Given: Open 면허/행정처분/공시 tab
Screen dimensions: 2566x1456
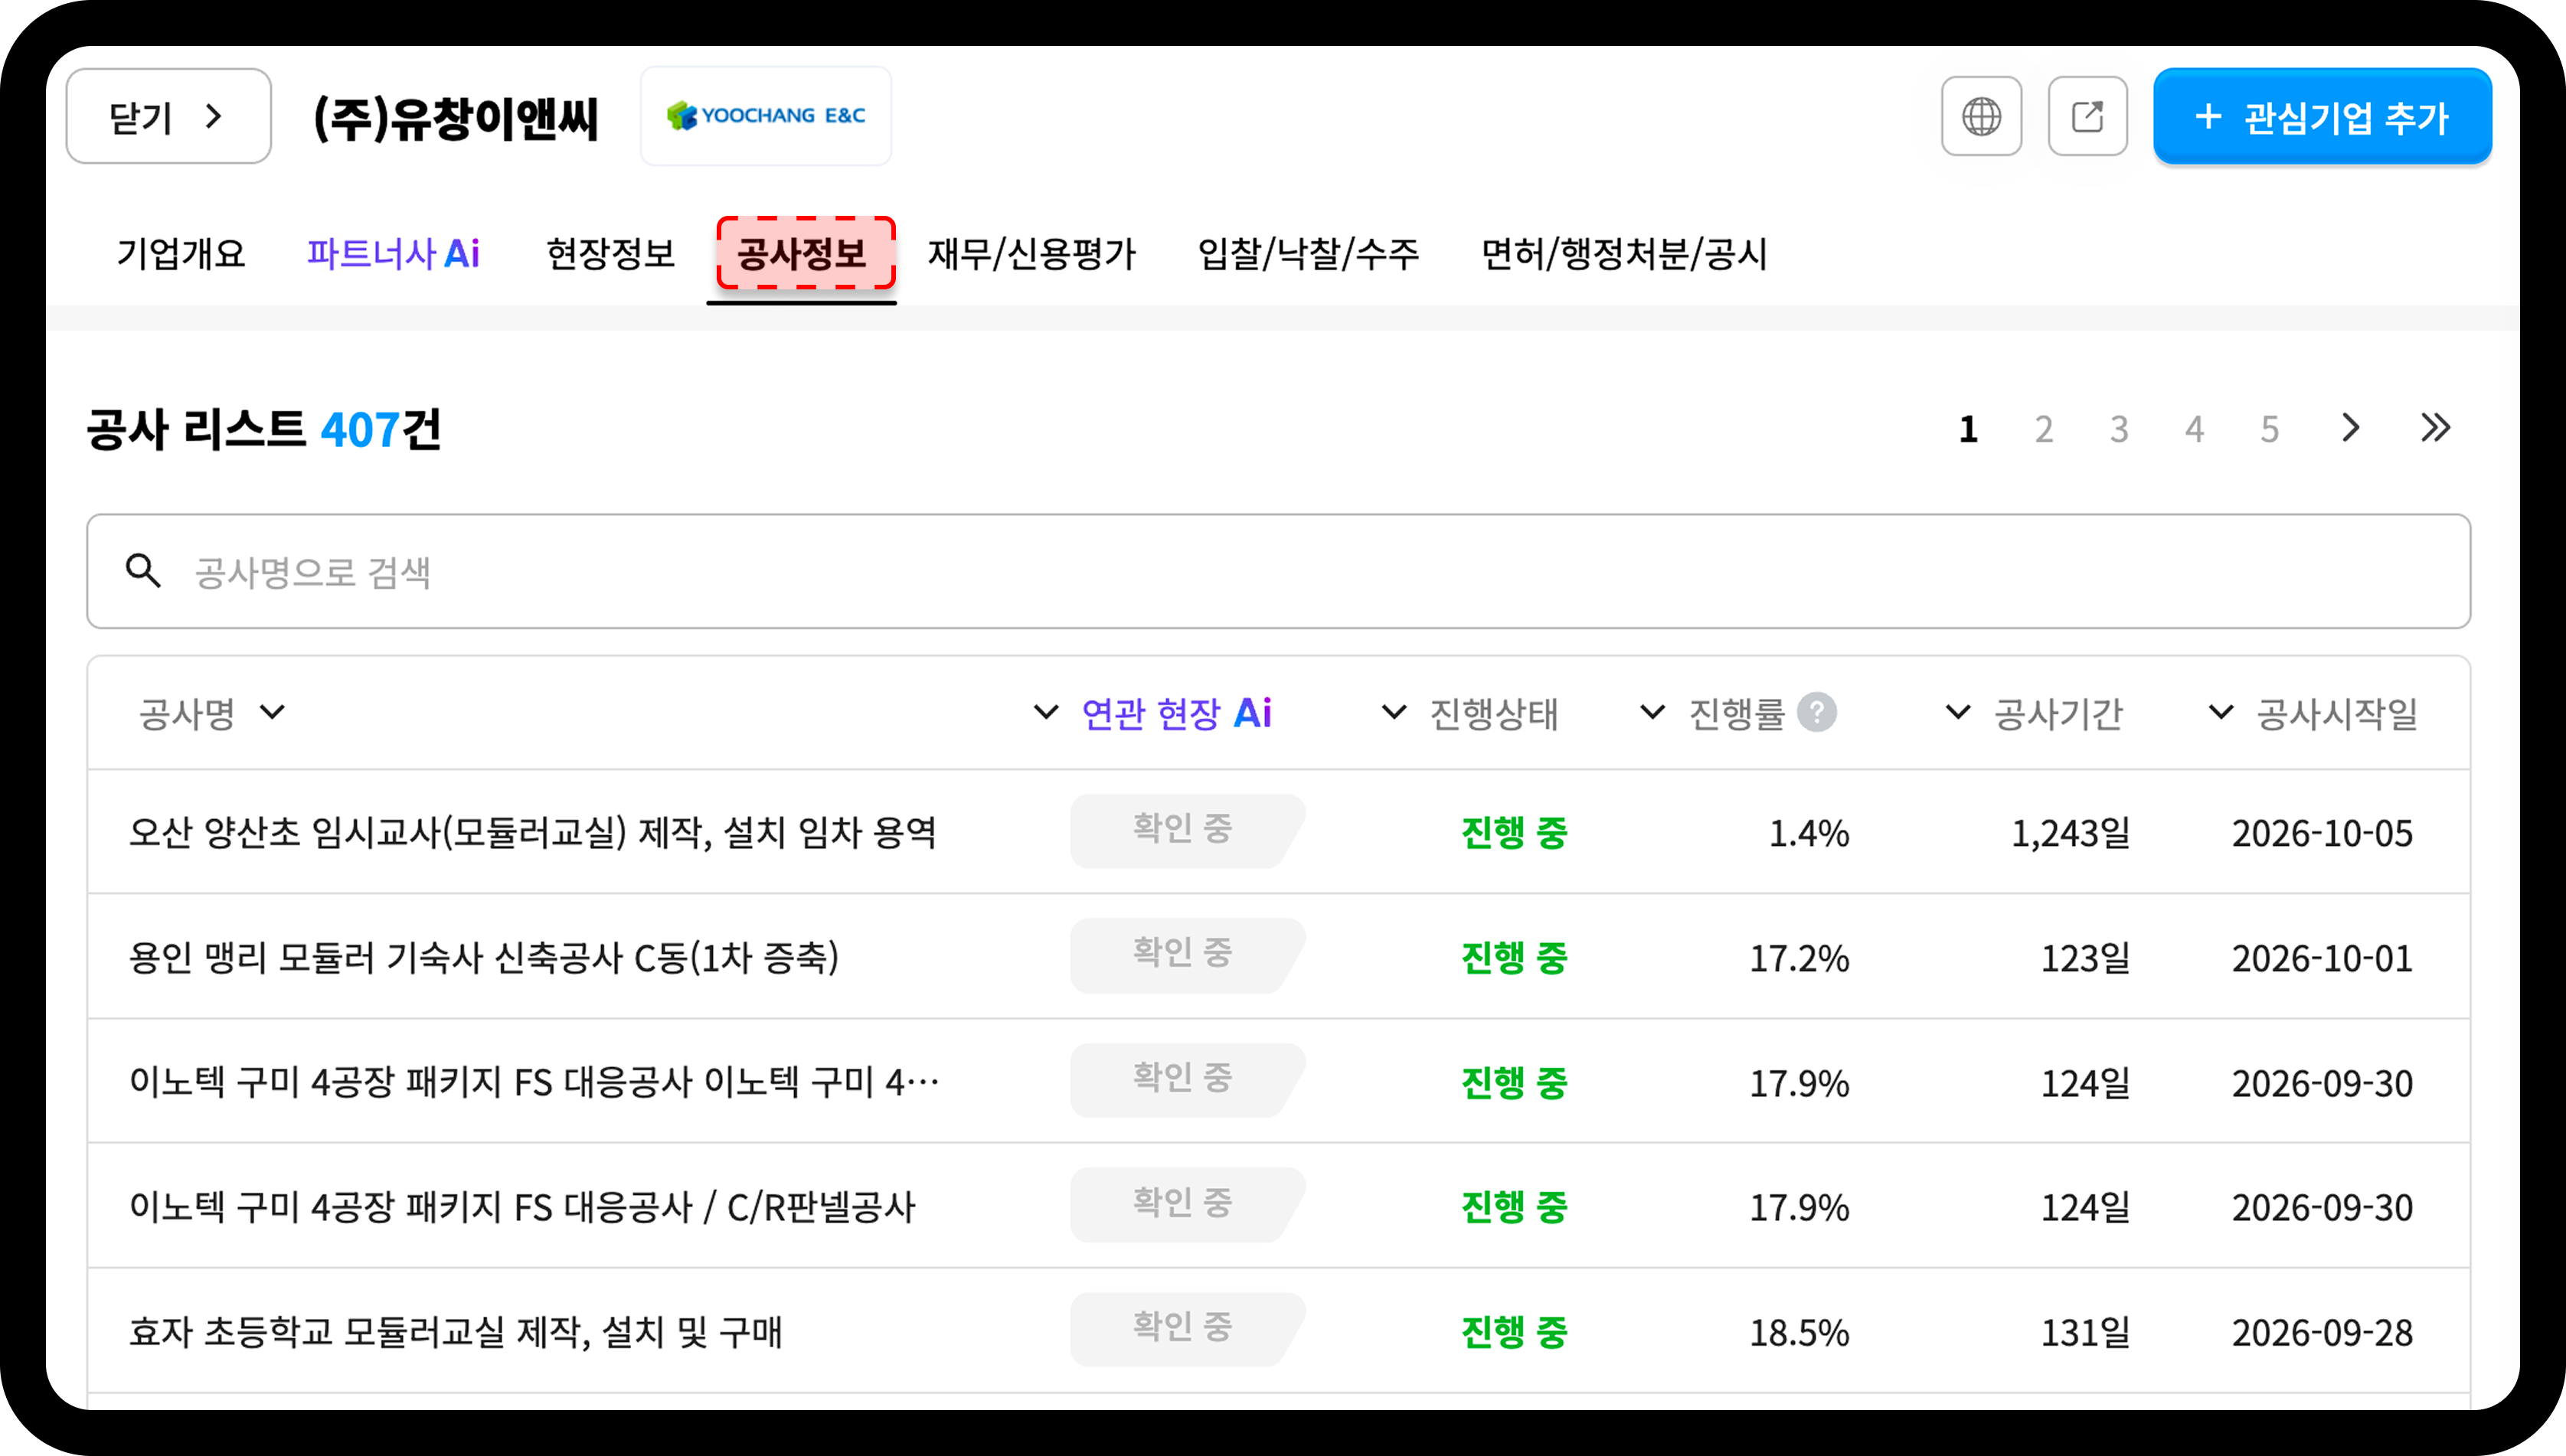Looking at the screenshot, I should pos(1624,253).
